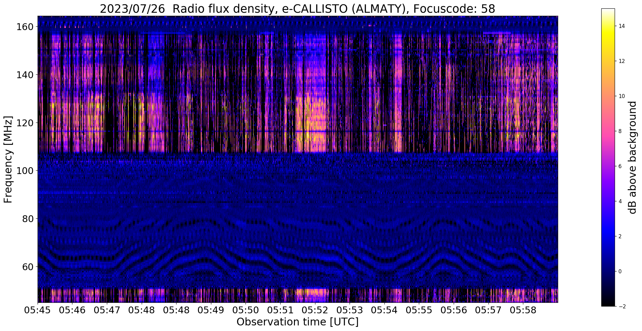
Task: Click the 6 dB tick on the colorbar
Action: pyautogui.click(x=620, y=166)
